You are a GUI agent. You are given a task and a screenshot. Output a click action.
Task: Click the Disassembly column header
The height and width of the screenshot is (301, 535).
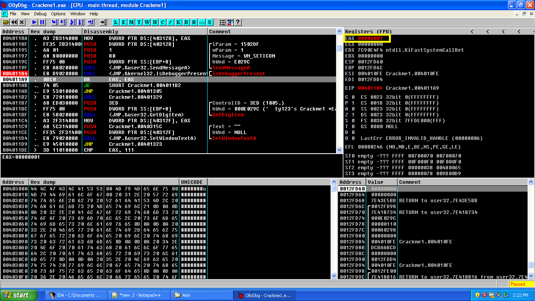click(x=145, y=31)
